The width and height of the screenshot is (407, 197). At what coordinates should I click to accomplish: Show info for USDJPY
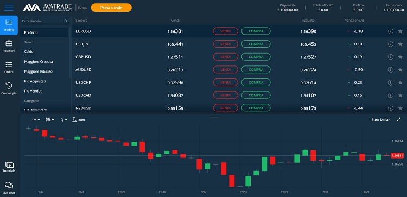(x=390, y=44)
